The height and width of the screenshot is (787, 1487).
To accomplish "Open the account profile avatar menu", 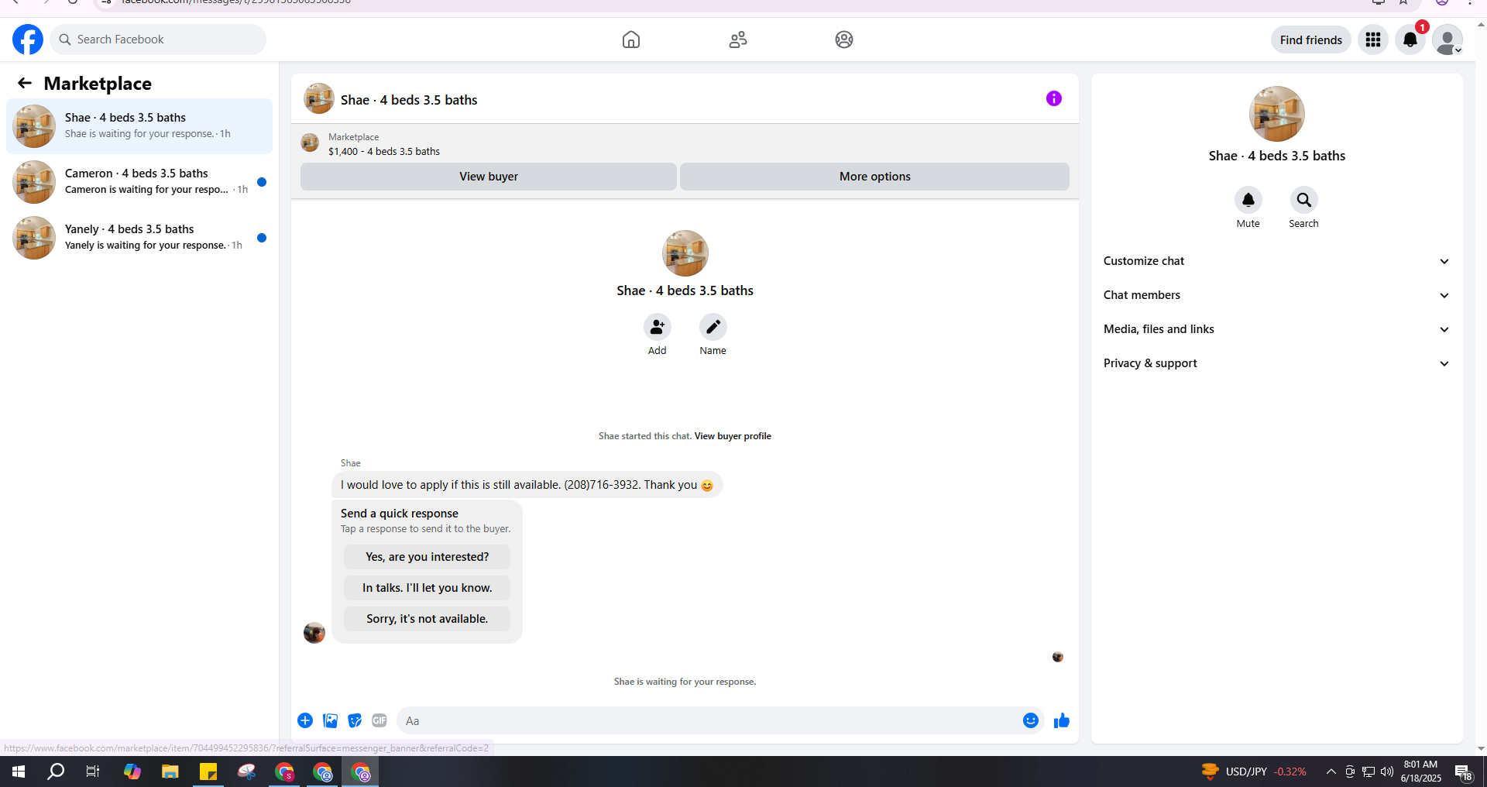I will [1447, 40].
